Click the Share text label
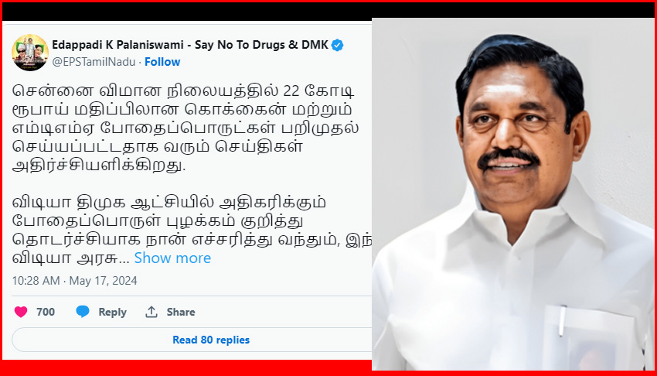The height and width of the screenshot is (376, 657). point(181,312)
